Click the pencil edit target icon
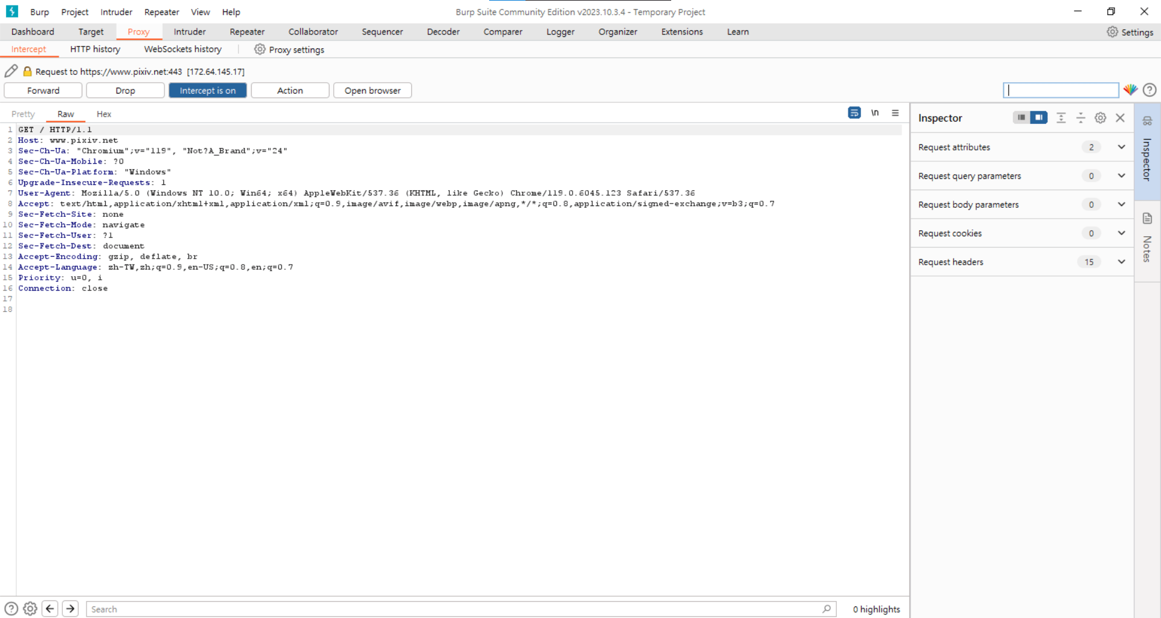The image size is (1161, 618). pyautogui.click(x=11, y=71)
